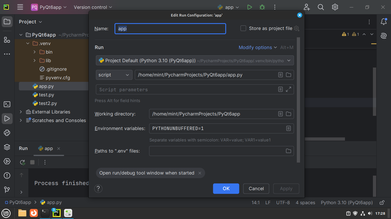The width and height of the screenshot is (391, 219).
Task: Click Python 3.10 interpreter in status bar
Action: (347, 202)
